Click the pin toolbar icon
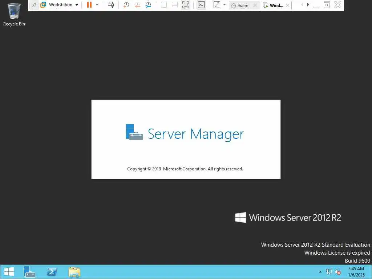The width and height of the screenshot is (372, 279). click(34, 5)
